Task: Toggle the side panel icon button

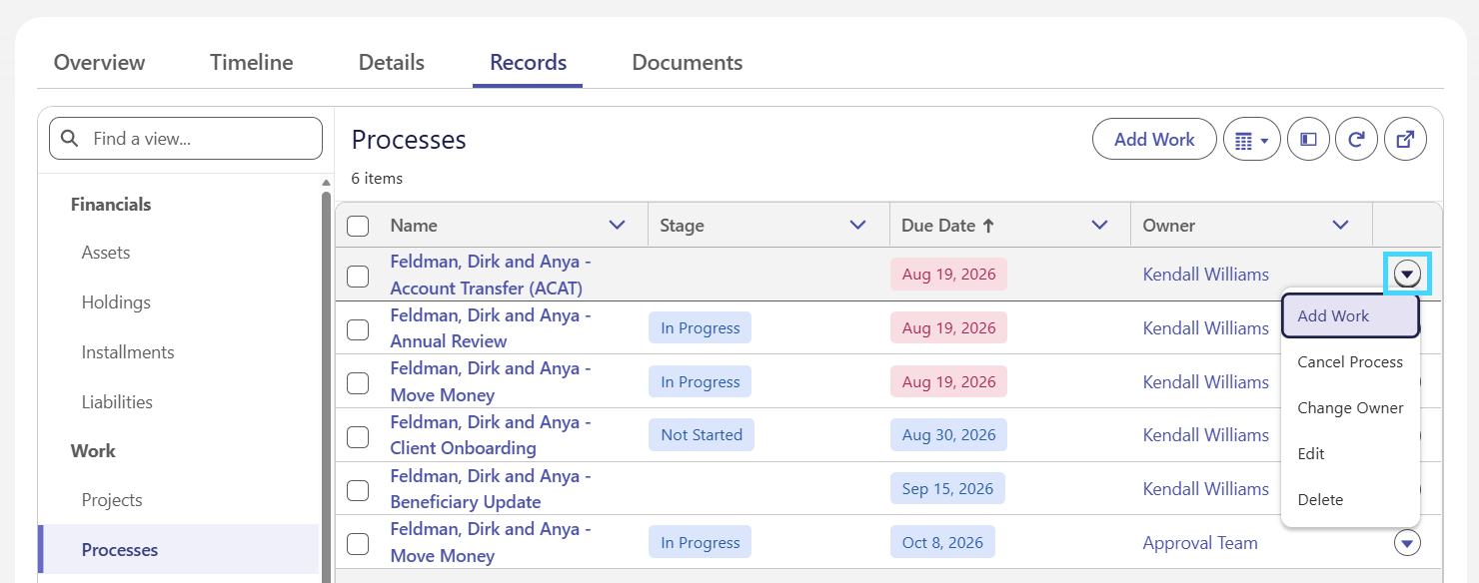Action: point(1308,140)
